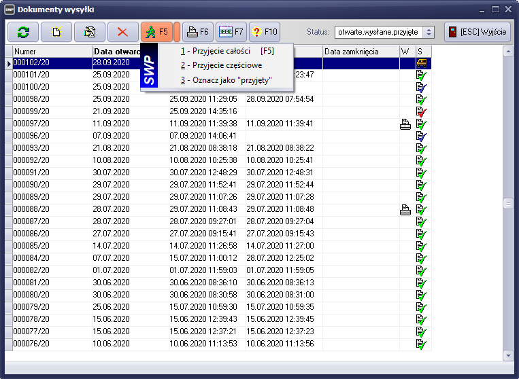Select 'Oznacz jako "przyjęty"' menu option

[x=226, y=79]
